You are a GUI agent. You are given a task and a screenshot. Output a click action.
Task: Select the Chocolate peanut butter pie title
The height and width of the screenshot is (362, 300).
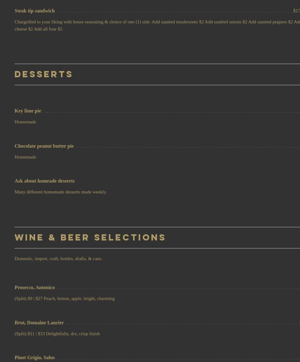pyautogui.click(x=44, y=146)
